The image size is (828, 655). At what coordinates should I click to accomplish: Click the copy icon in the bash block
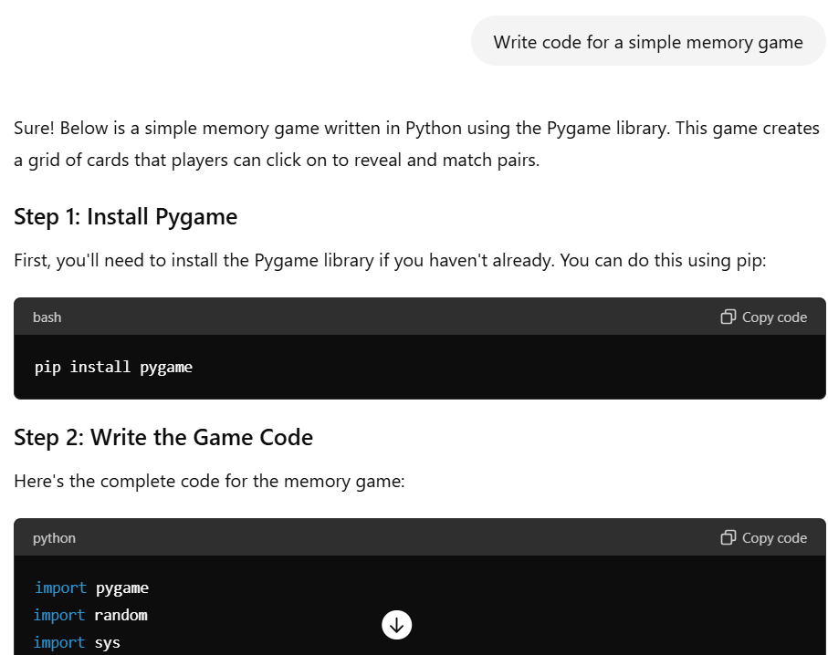point(728,317)
